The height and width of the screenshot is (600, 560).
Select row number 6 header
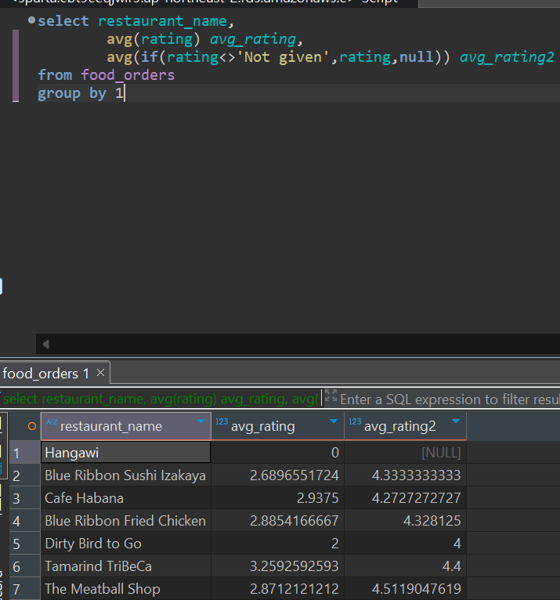coord(24,566)
